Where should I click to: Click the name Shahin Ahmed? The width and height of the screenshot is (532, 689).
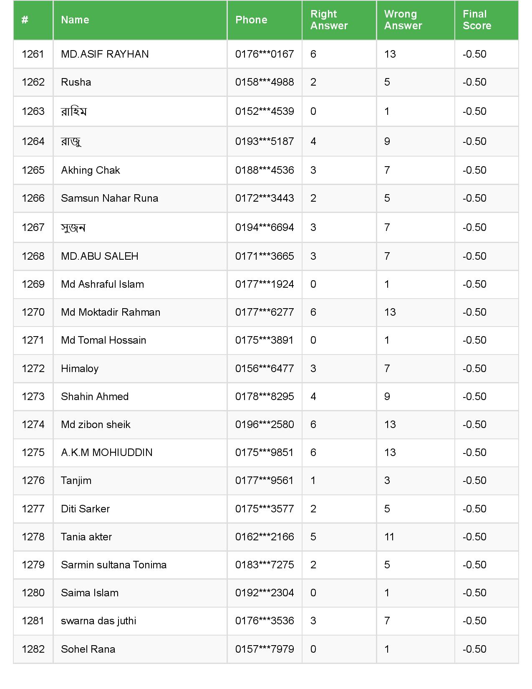[95, 397]
